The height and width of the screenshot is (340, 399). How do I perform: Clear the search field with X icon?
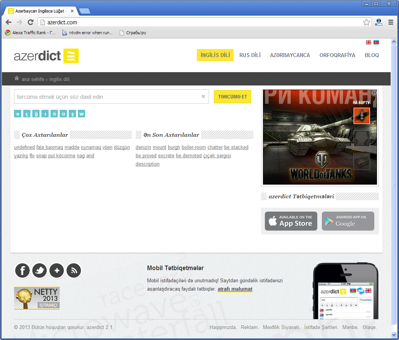coord(203,96)
